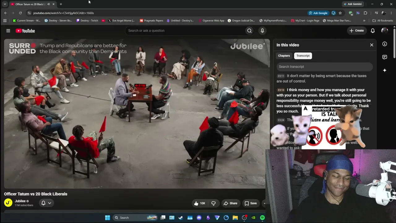Screen dimensions: 396x223
Task: Open the comments icon in side rail
Action: (385, 57)
